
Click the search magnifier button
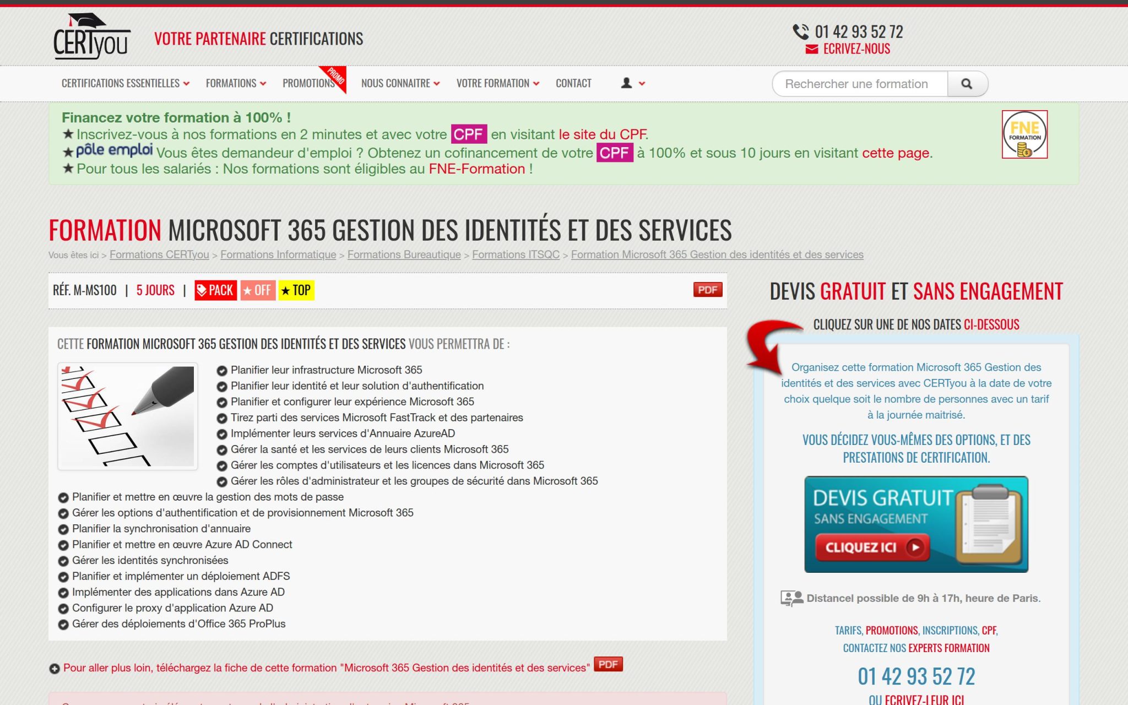point(967,84)
